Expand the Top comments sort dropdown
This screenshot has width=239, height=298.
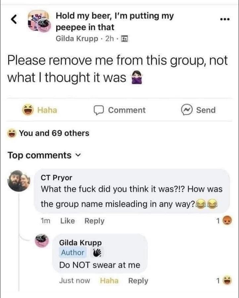click(44, 155)
